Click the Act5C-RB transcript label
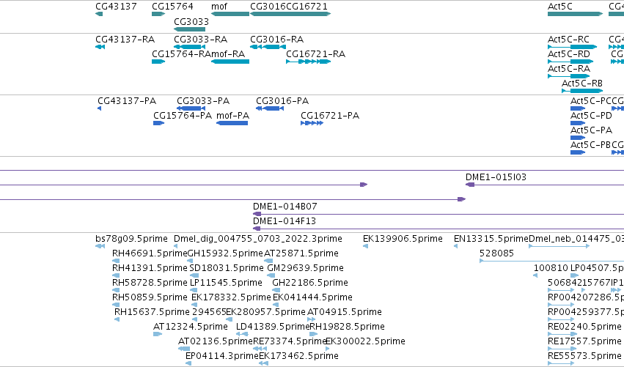The height and width of the screenshot is (367, 624). pos(581,84)
